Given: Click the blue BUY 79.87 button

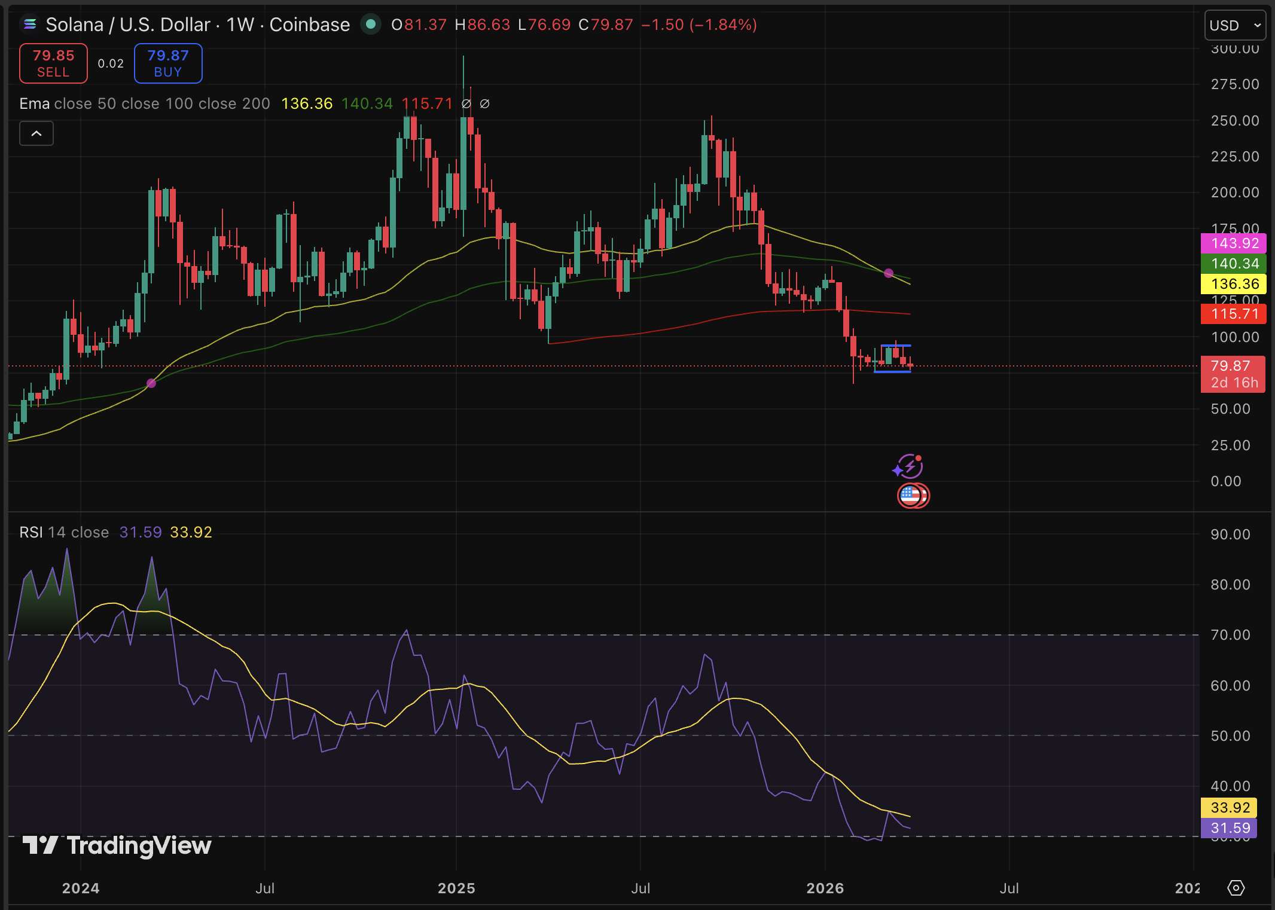Looking at the screenshot, I should tap(167, 63).
